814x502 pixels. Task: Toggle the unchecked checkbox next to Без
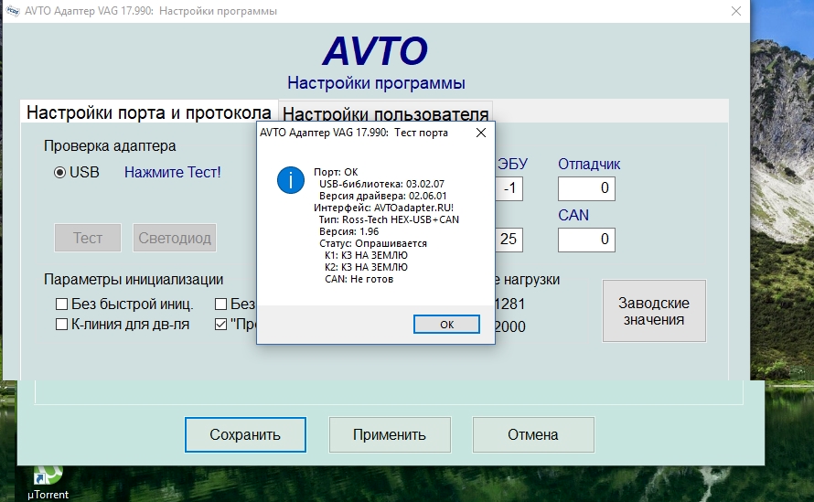tap(221, 304)
